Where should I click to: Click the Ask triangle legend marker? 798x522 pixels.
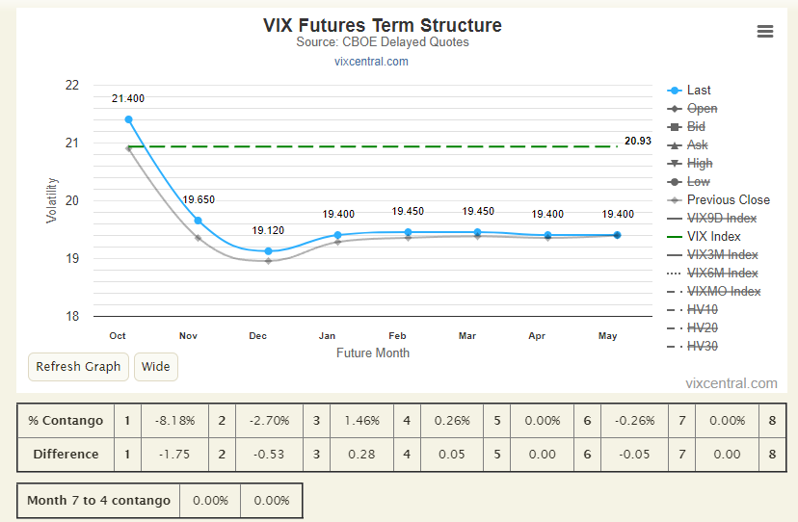point(675,145)
